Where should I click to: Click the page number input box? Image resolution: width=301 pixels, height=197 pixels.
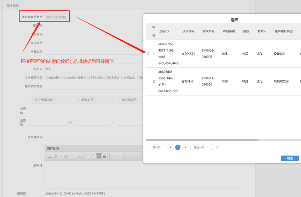click(212, 147)
